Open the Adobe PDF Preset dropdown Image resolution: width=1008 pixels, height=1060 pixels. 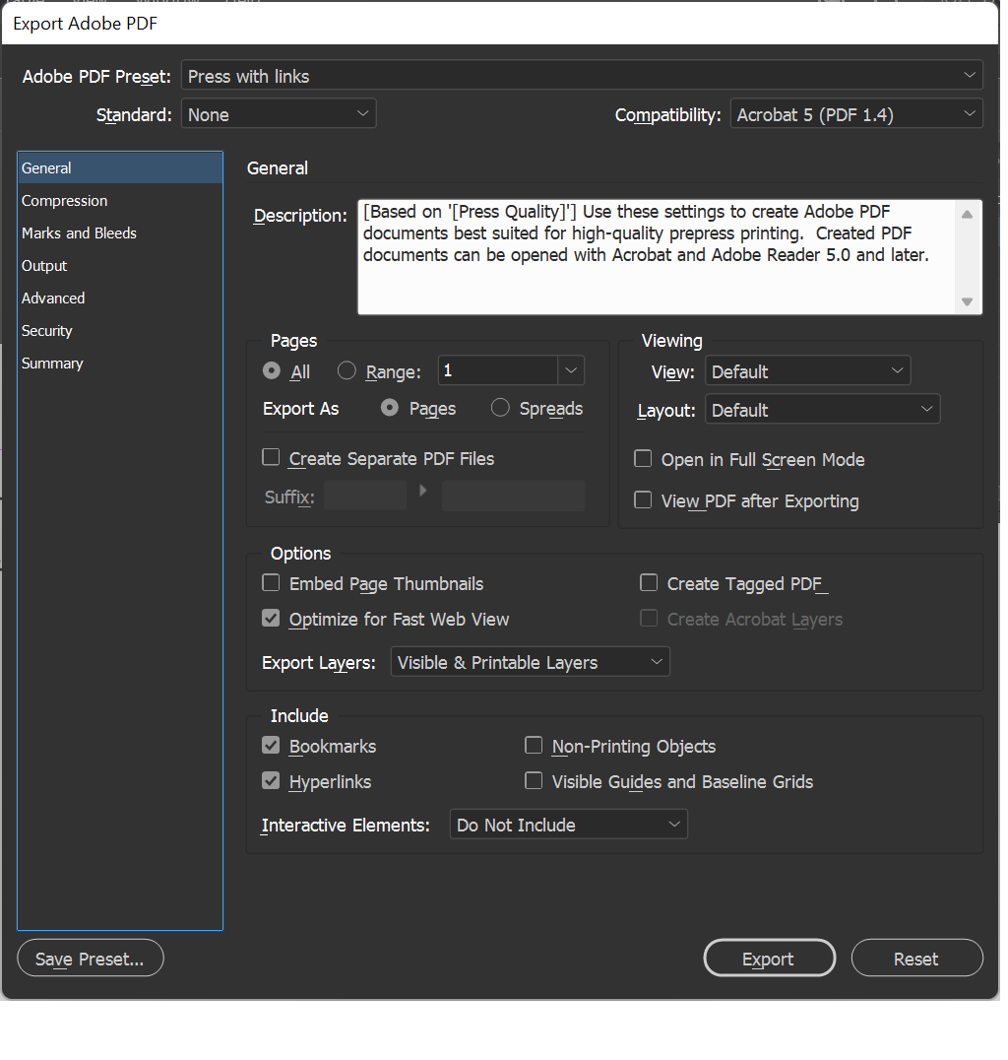pyautogui.click(x=581, y=75)
